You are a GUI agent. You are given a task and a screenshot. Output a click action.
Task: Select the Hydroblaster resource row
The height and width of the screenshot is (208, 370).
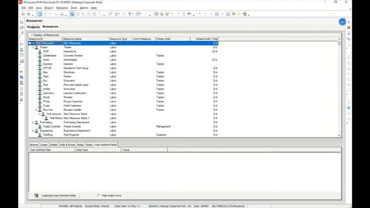(x=123, y=60)
